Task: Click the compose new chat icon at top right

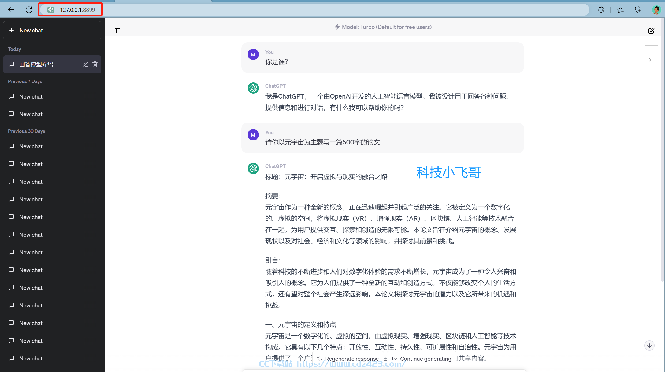Action: [651, 31]
